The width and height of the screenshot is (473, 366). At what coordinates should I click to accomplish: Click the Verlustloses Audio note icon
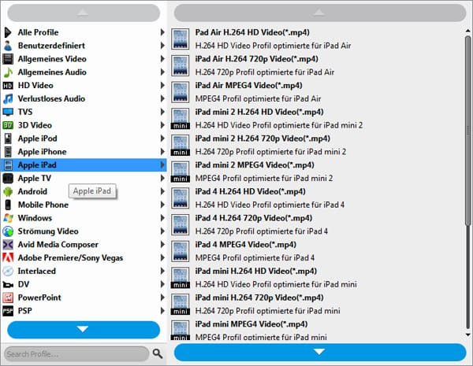click(8, 98)
